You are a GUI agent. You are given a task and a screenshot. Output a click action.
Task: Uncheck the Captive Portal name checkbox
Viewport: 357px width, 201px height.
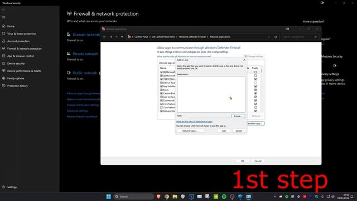click(161, 93)
